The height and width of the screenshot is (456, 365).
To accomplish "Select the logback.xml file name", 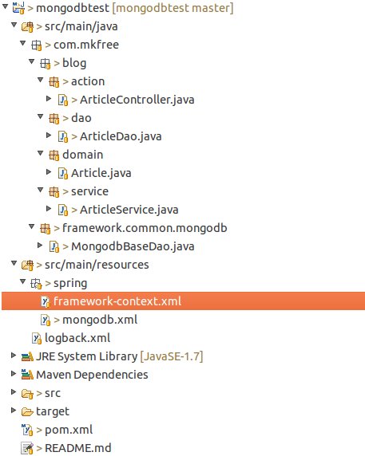I will (x=77, y=338).
